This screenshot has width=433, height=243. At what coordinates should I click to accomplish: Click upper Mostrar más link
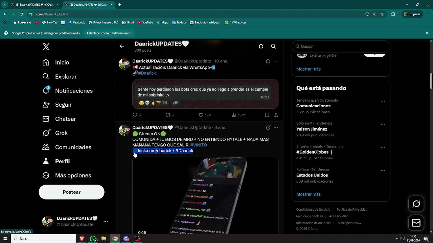pos(309,69)
